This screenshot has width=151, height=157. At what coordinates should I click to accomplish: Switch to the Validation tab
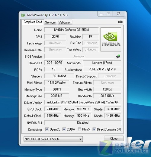65,22
